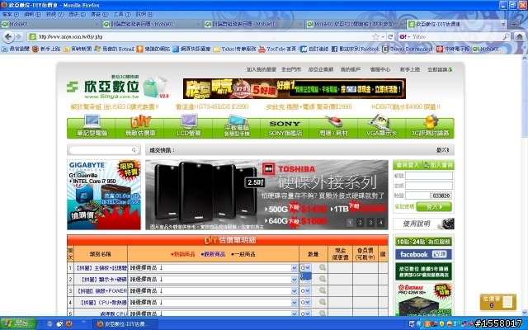Image resolution: width=528 pixels, height=330 pixels.
Task: Select banner slide number 2
Action: [360, 222]
